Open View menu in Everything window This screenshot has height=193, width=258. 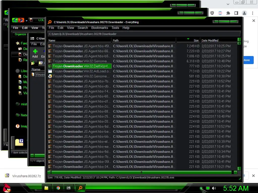(71, 28)
